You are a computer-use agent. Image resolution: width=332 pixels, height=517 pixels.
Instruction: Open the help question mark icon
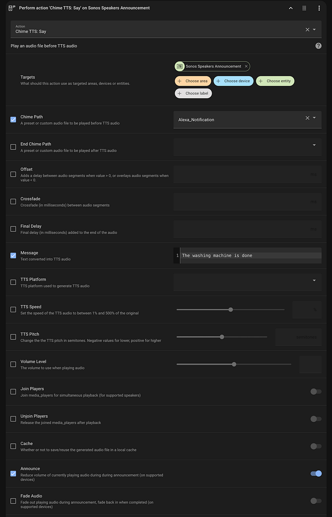318,46
